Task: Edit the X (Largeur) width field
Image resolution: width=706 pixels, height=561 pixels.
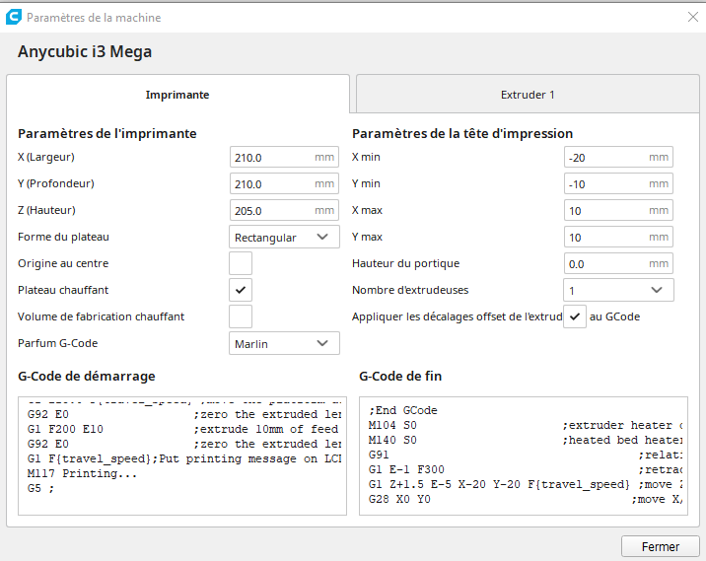Action: 284,157
